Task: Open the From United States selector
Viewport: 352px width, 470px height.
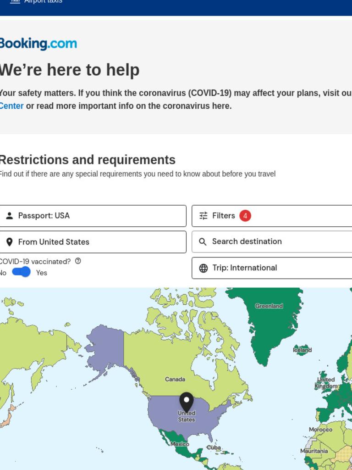Action: tap(93, 242)
